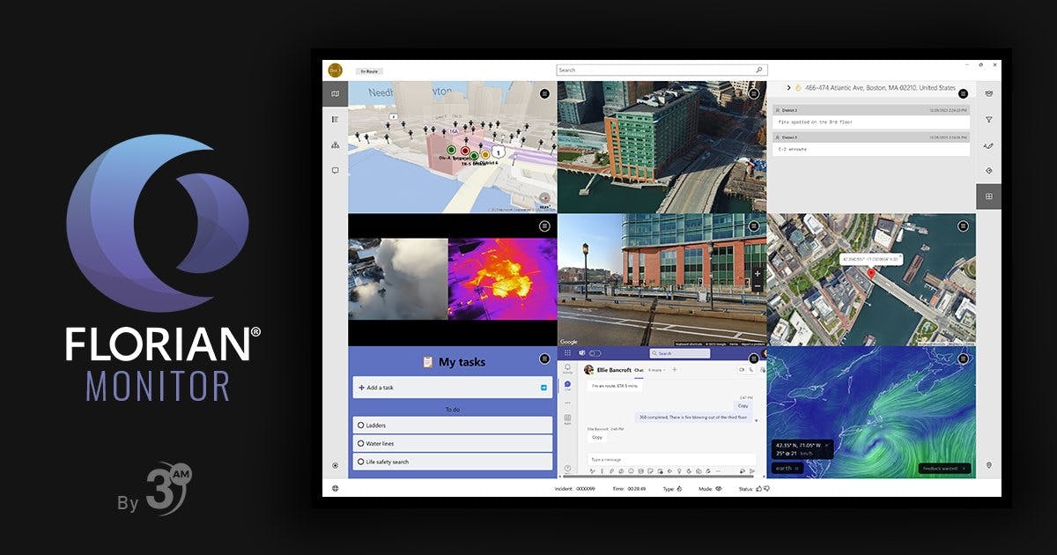This screenshot has width=1057, height=555.
Task: Open the list panel from the left sidebar
Action: click(336, 118)
